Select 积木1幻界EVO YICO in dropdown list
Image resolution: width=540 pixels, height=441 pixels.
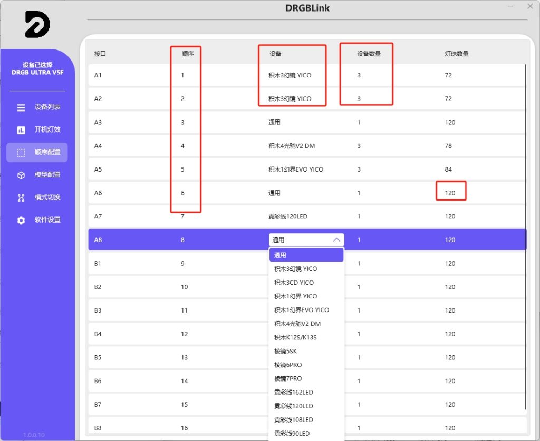(x=306, y=310)
